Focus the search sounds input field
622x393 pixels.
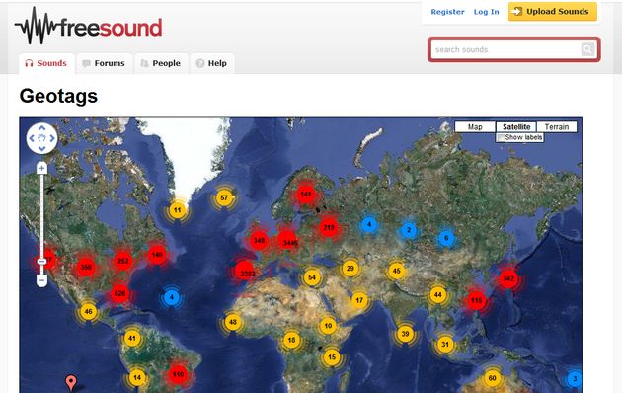pos(505,49)
